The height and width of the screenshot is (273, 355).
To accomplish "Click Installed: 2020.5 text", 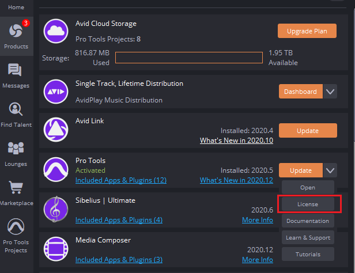I will click(247, 170).
